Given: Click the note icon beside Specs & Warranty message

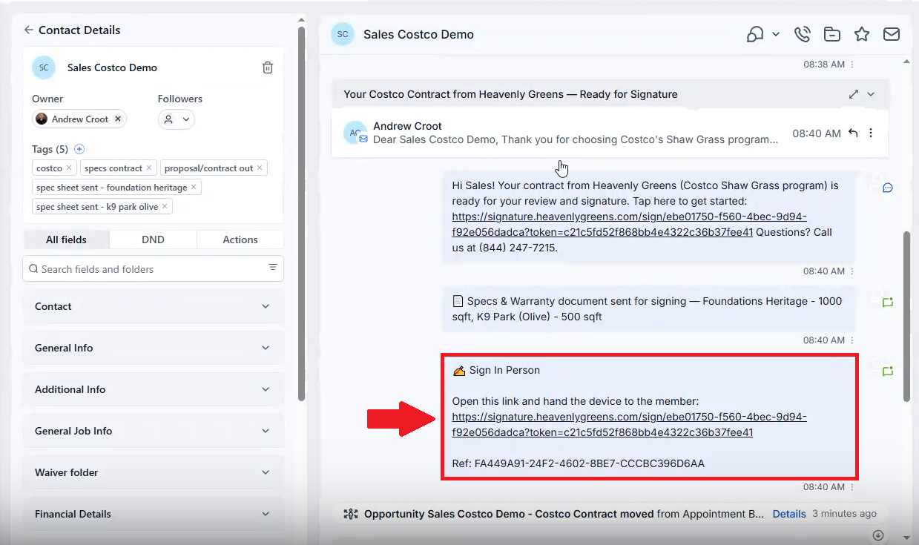Looking at the screenshot, I should coord(887,302).
